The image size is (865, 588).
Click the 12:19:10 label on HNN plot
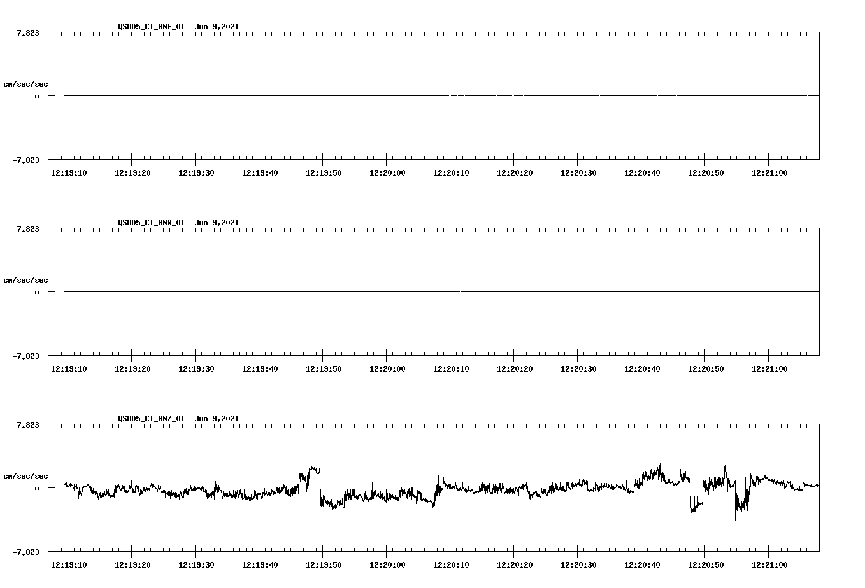pos(69,369)
